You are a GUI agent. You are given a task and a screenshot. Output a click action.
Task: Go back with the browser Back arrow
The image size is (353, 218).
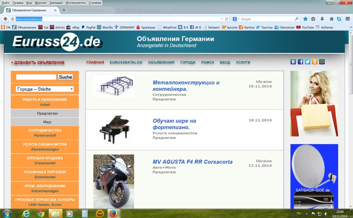[6, 19]
